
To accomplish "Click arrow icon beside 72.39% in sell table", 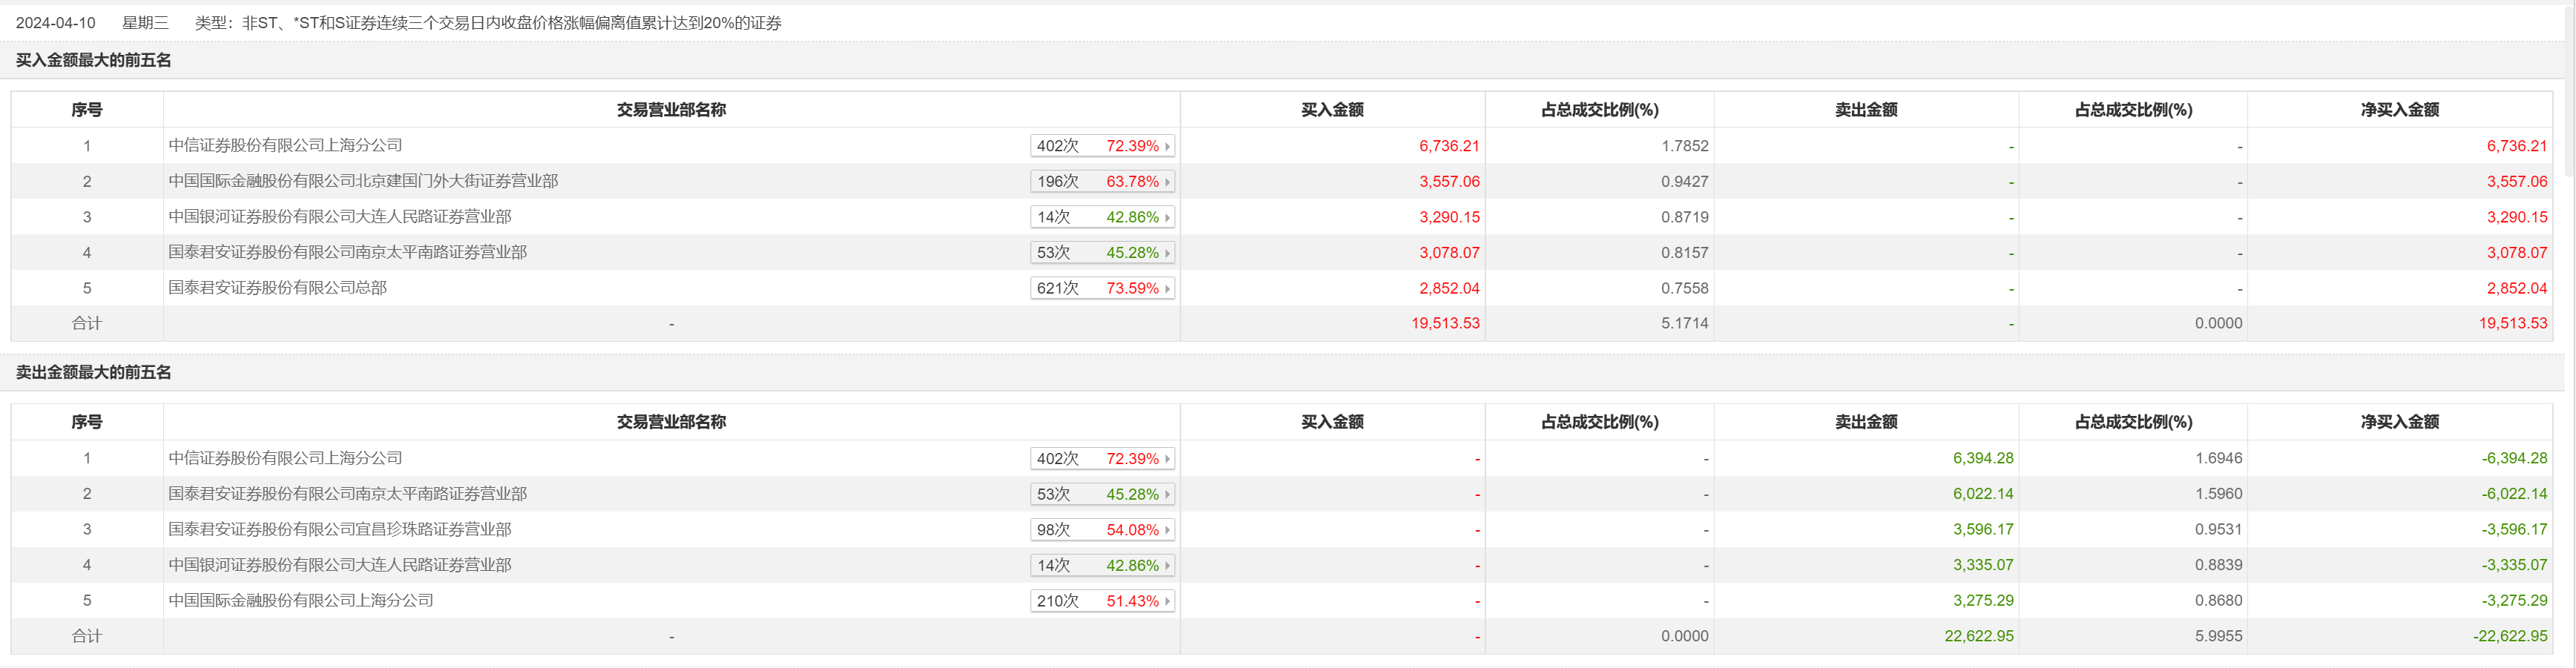I will pyautogui.click(x=1167, y=459).
